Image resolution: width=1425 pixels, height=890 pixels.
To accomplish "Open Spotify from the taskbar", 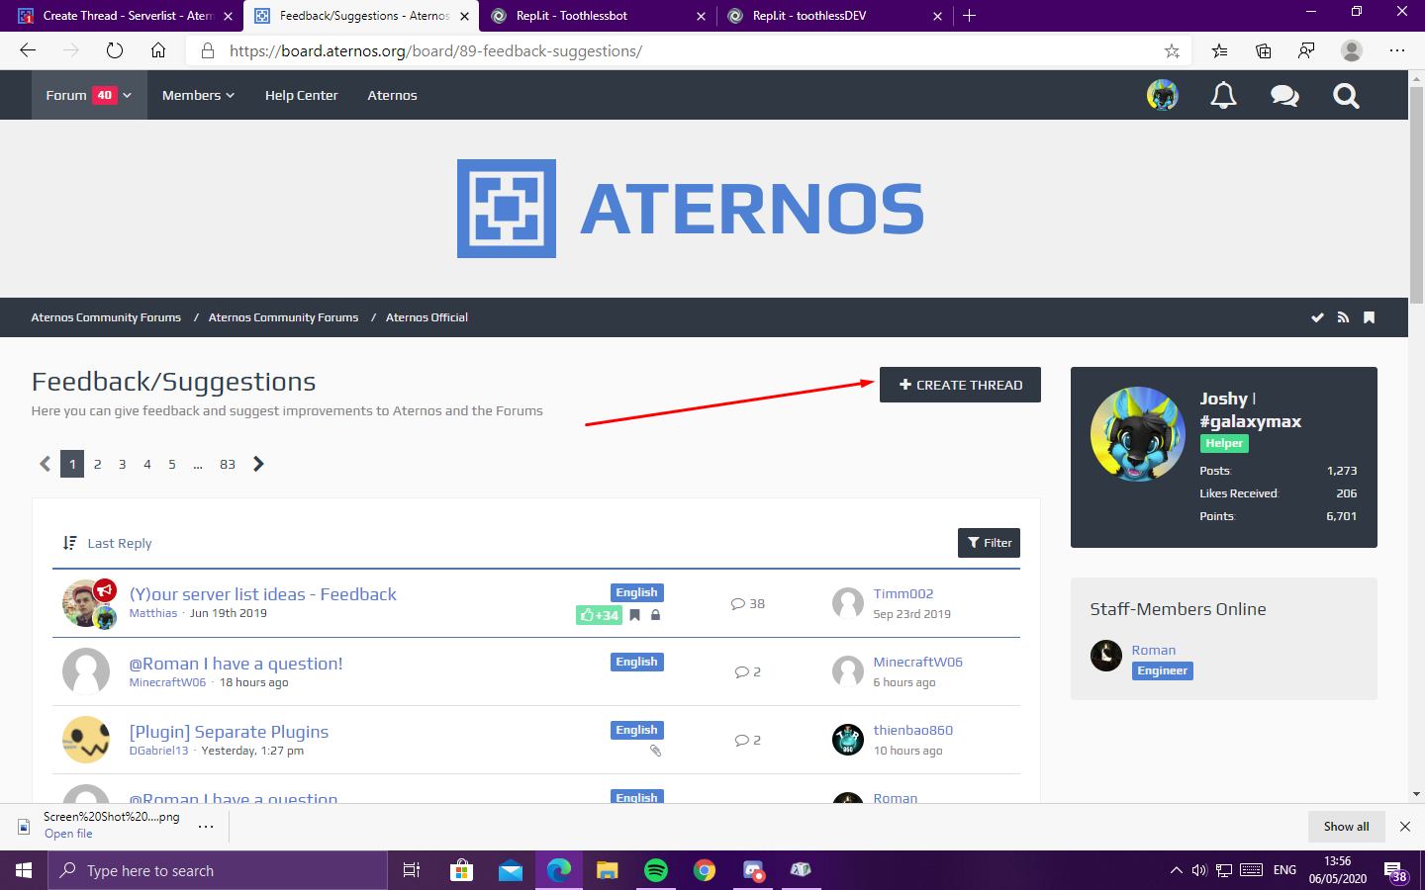I will 656,870.
